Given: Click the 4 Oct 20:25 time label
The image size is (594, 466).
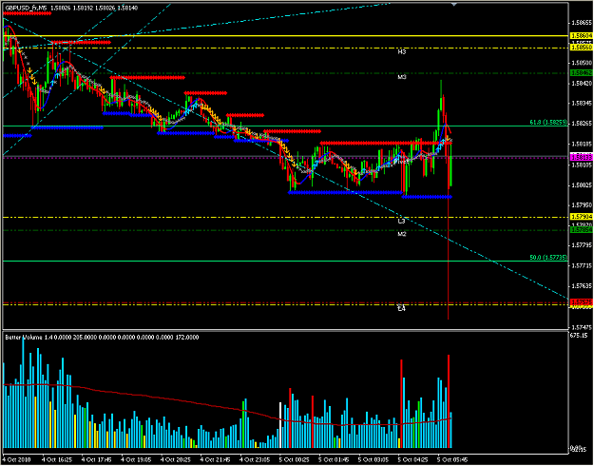Looking at the screenshot, I should (x=176, y=460).
